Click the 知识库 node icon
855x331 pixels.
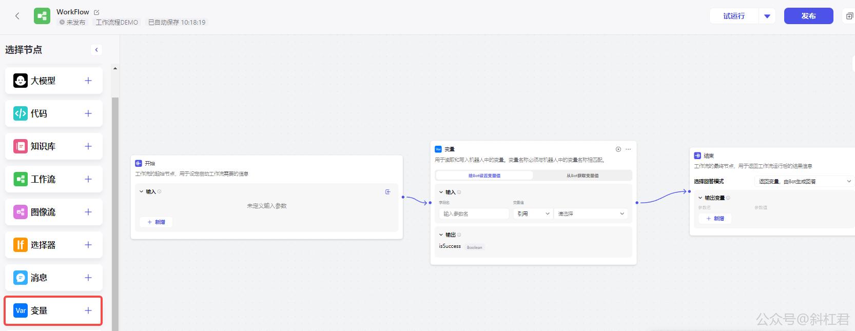point(21,146)
